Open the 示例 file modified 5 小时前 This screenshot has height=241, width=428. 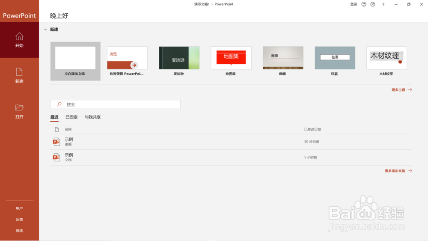pos(231,157)
